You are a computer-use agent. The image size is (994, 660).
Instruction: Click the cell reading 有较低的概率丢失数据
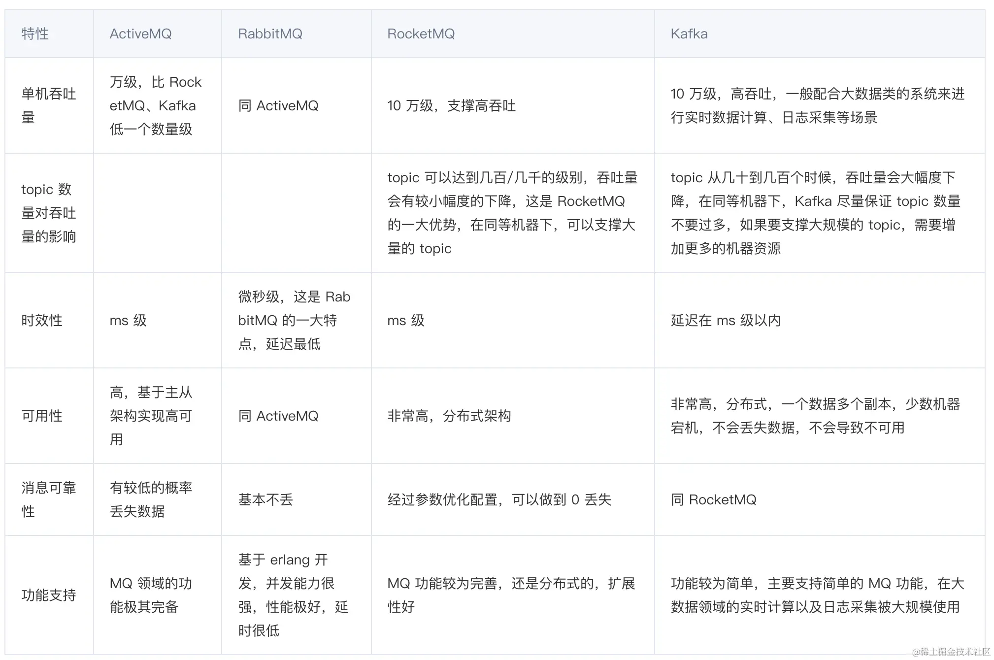[x=151, y=499]
